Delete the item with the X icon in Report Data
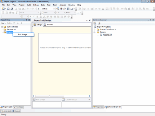This screenshot has width=155, height=116. [x=14, y=23]
